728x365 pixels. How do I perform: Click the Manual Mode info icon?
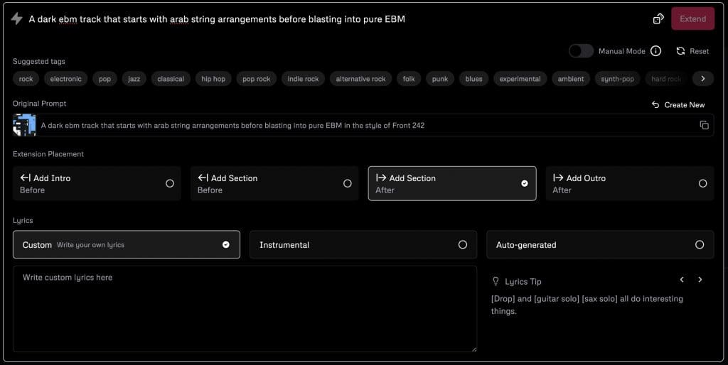(656, 51)
